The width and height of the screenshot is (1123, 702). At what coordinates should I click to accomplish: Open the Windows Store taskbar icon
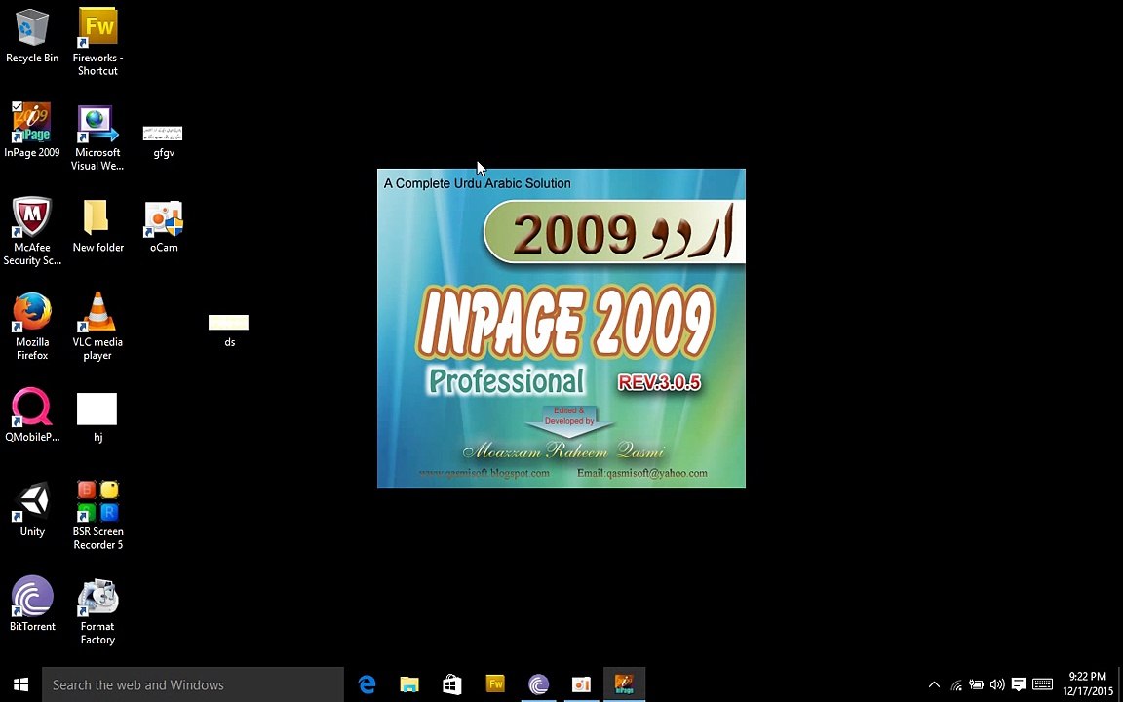[x=452, y=684]
